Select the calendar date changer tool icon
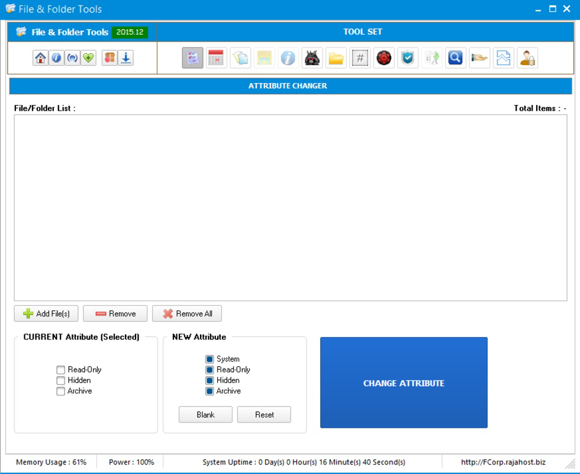The width and height of the screenshot is (580, 474). click(216, 57)
